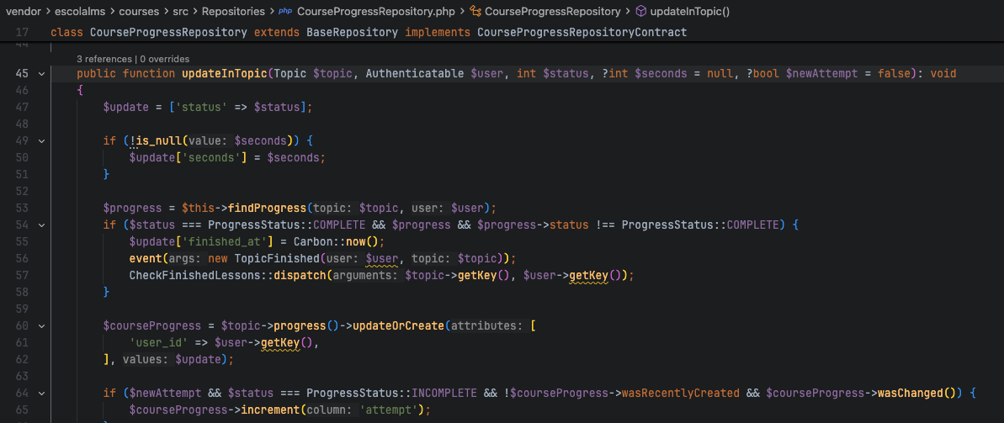This screenshot has width=1004, height=423.
Task: Fold the newAttempt if block at line 64
Action: coord(41,393)
